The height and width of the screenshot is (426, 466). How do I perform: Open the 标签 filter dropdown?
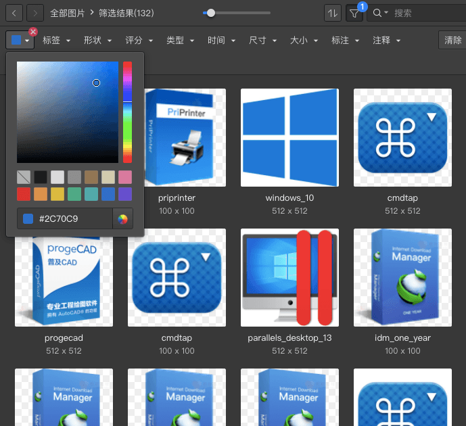55,41
